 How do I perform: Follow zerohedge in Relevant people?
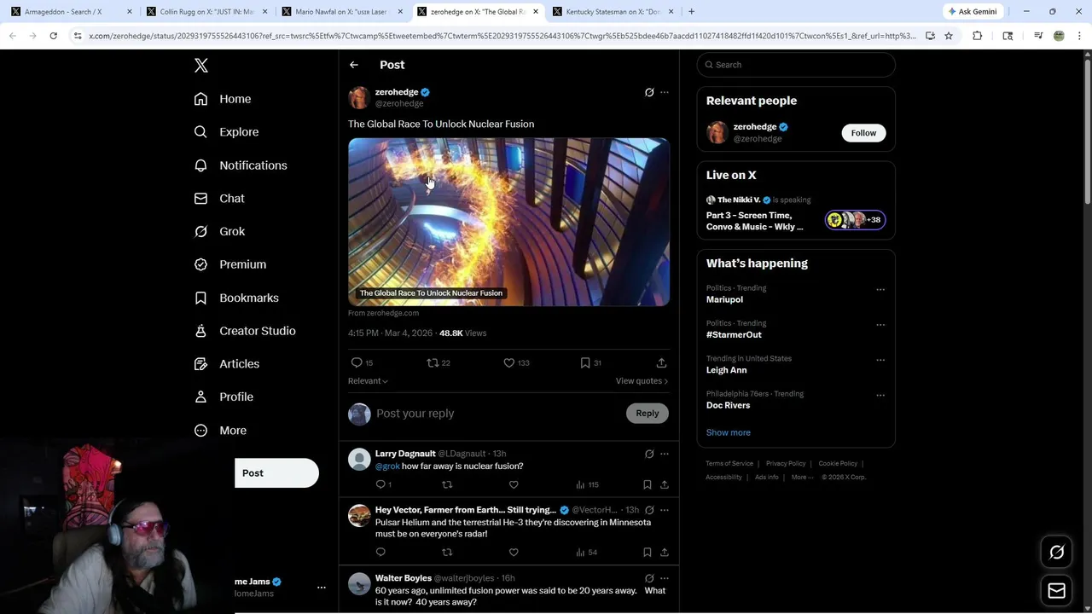pyautogui.click(x=863, y=133)
